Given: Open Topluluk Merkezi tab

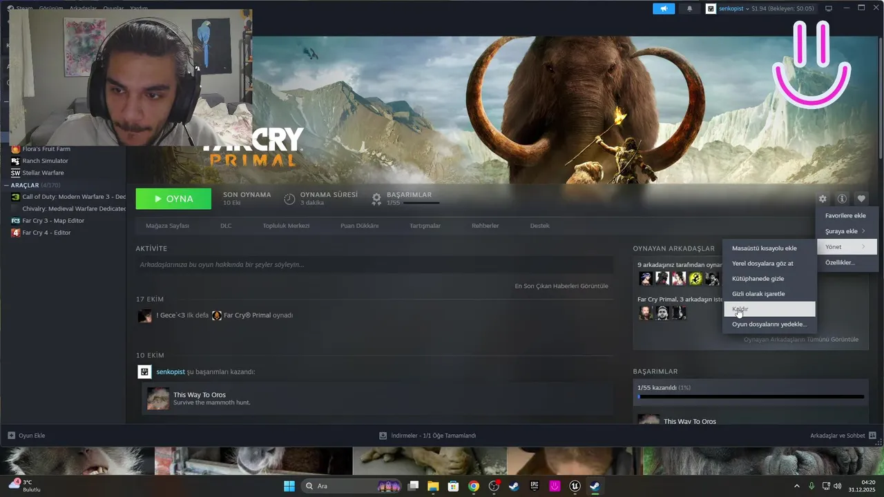Looking at the screenshot, I should click(286, 226).
